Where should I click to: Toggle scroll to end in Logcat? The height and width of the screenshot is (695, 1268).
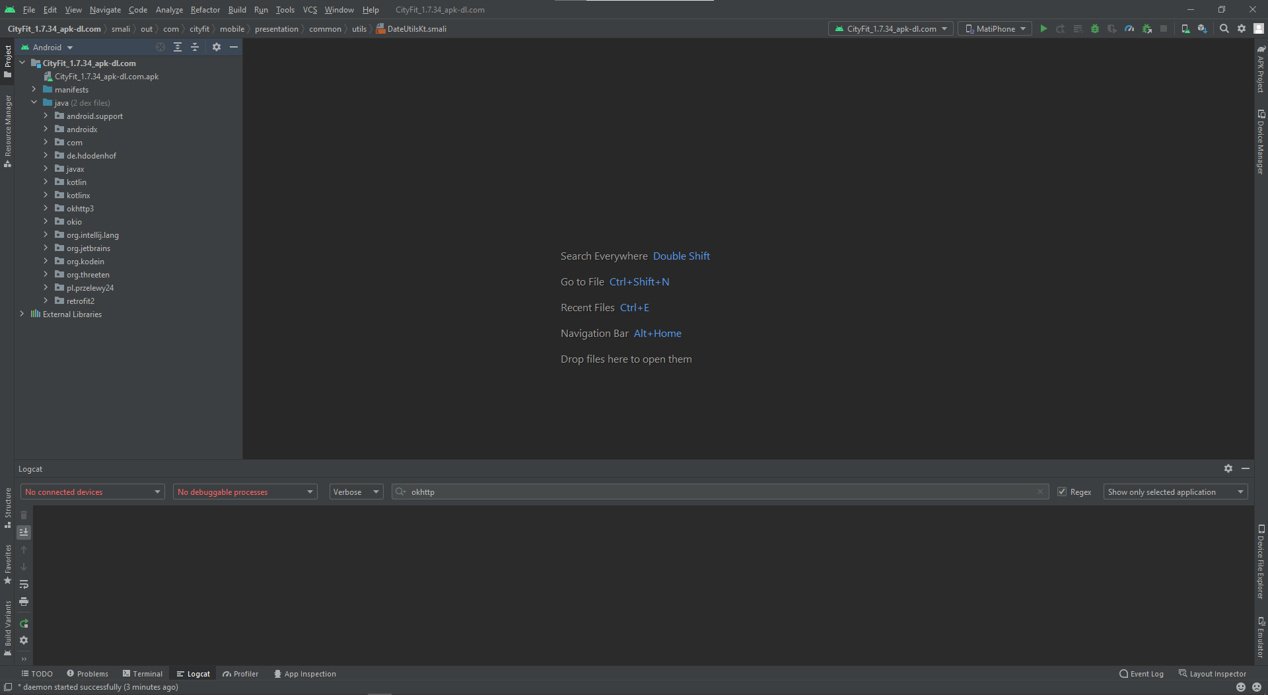tap(24, 532)
